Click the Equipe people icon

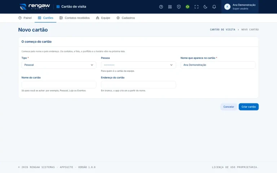[x=97, y=18]
